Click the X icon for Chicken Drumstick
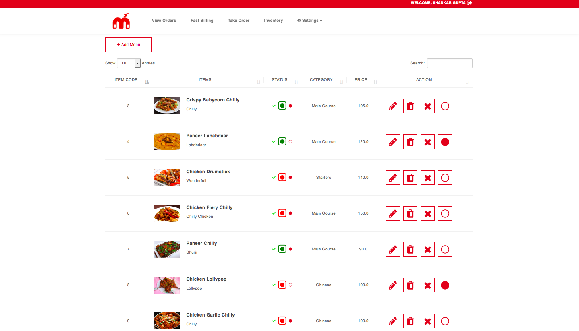Viewport: 579px width, 331px height. (x=428, y=178)
